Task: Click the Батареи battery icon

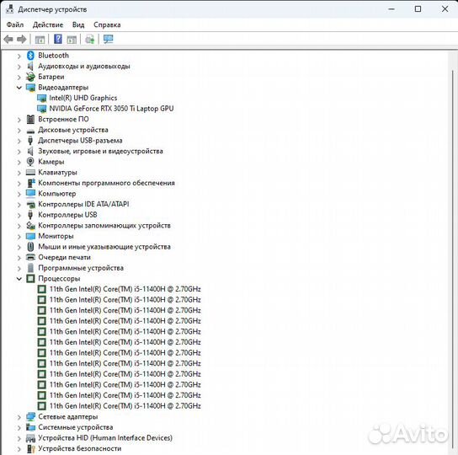Action: pos(30,77)
